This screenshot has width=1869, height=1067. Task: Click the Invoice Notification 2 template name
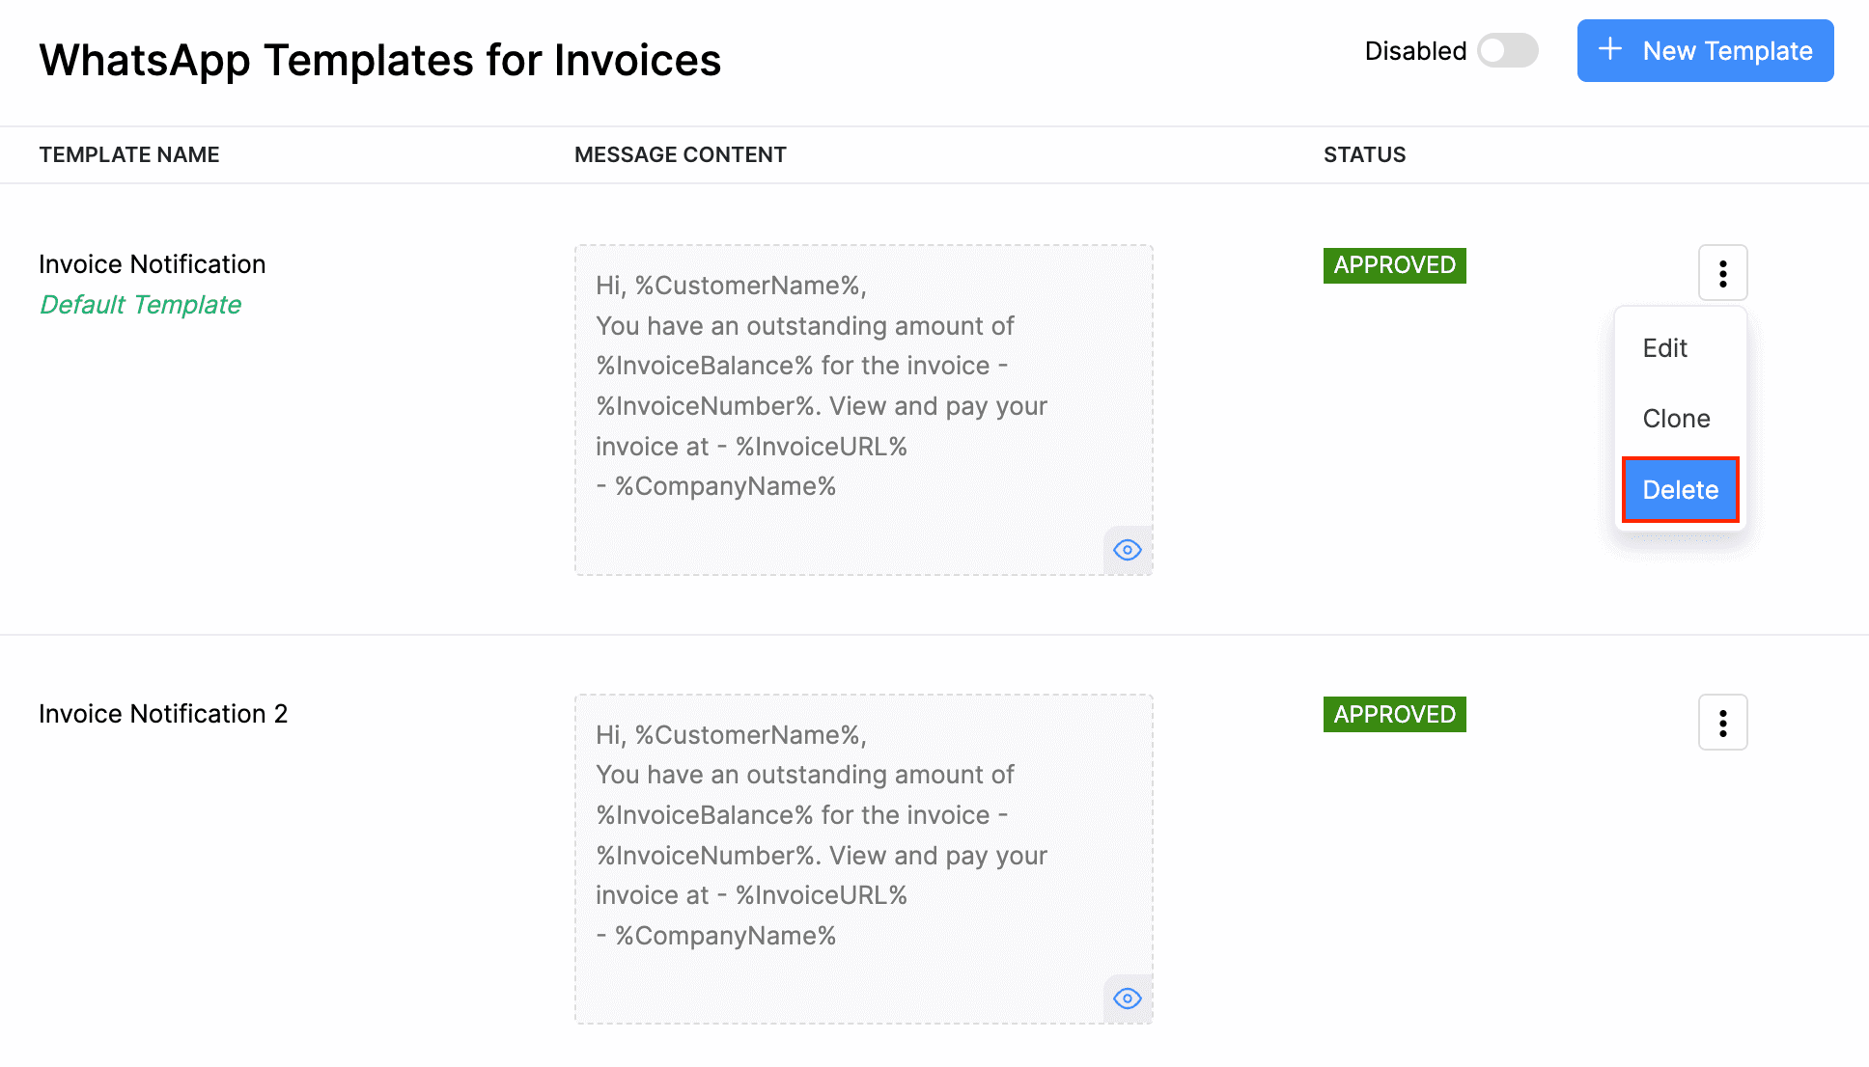coord(163,714)
